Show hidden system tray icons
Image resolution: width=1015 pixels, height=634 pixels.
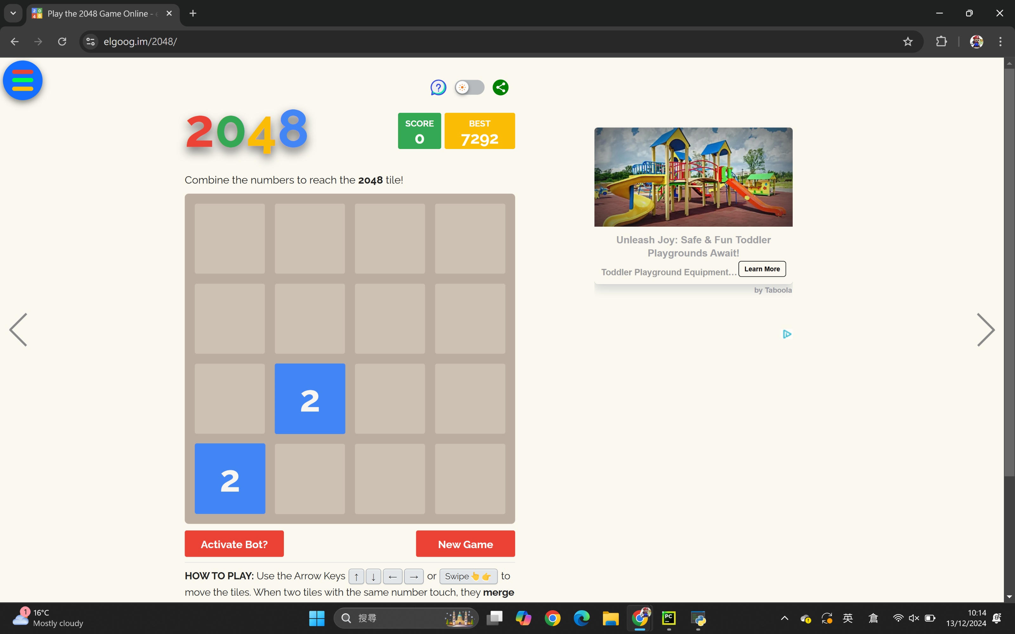click(784, 618)
